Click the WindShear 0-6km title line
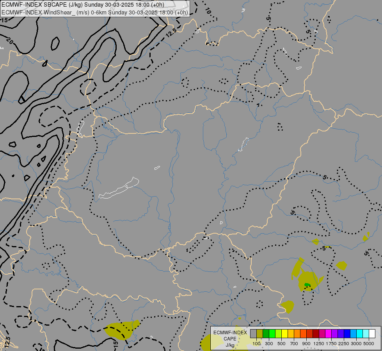The height and width of the screenshot is (351, 382). pyautogui.click(x=95, y=12)
